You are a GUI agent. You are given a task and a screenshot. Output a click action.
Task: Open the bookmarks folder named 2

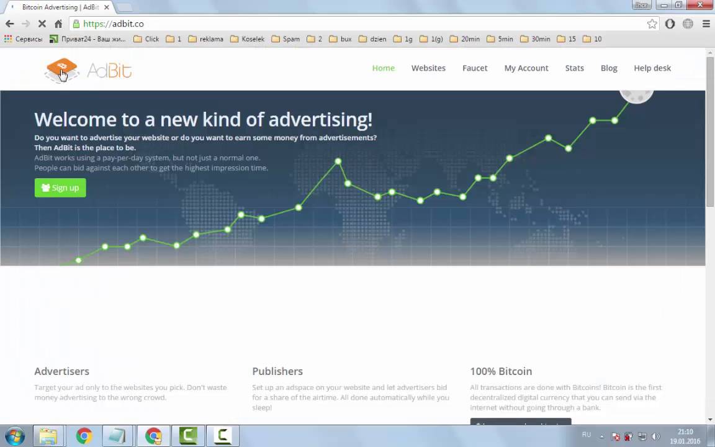(x=315, y=39)
